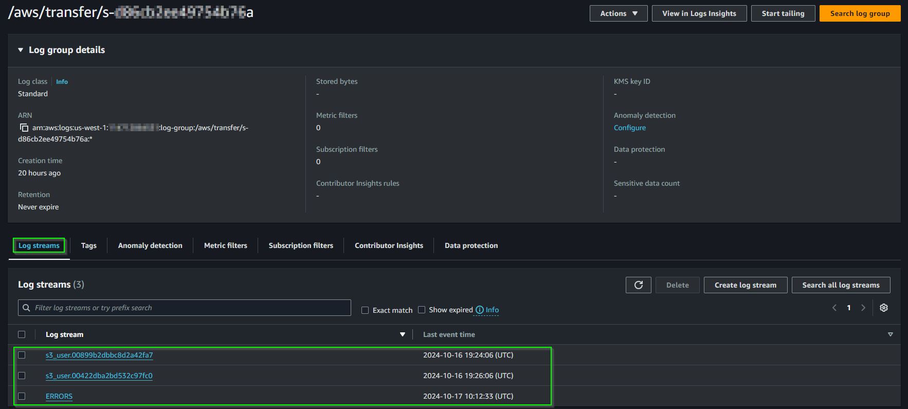
Task: Click the Search log group button
Action: (x=860, y=13)
